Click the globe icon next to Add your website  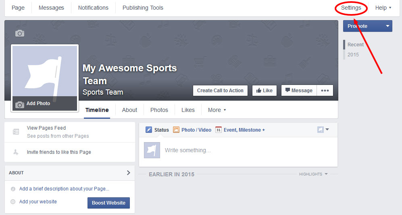[13, 202]
